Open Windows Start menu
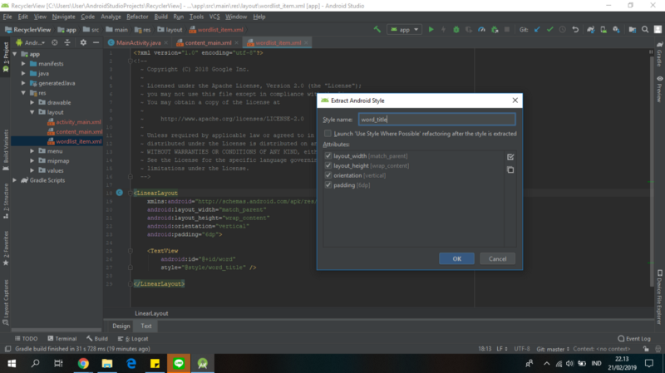 click(12, 363)
